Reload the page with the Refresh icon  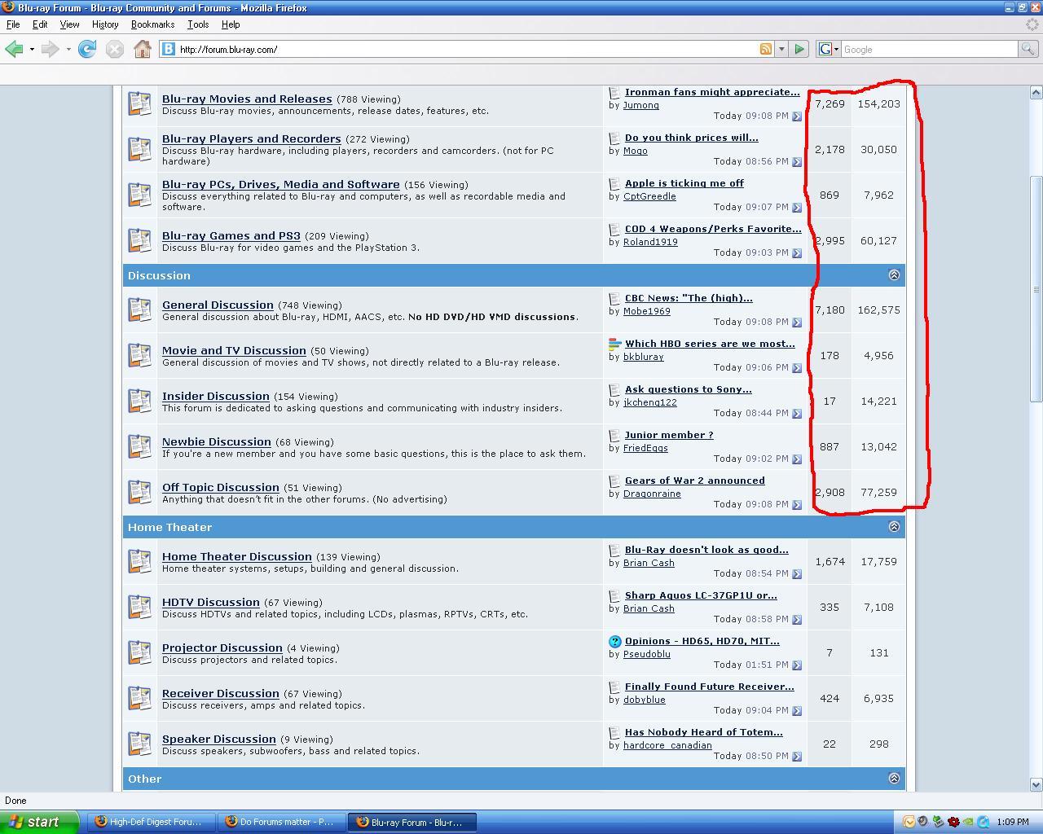click(87, 49)
